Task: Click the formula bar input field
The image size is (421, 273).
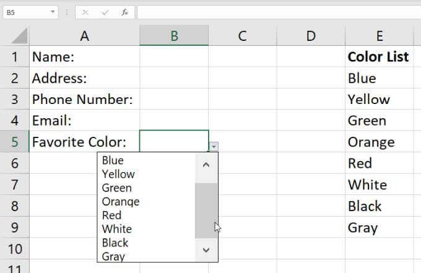Action: 277,12
